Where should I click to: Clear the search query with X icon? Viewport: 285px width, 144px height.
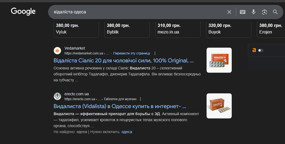point(229,12)
